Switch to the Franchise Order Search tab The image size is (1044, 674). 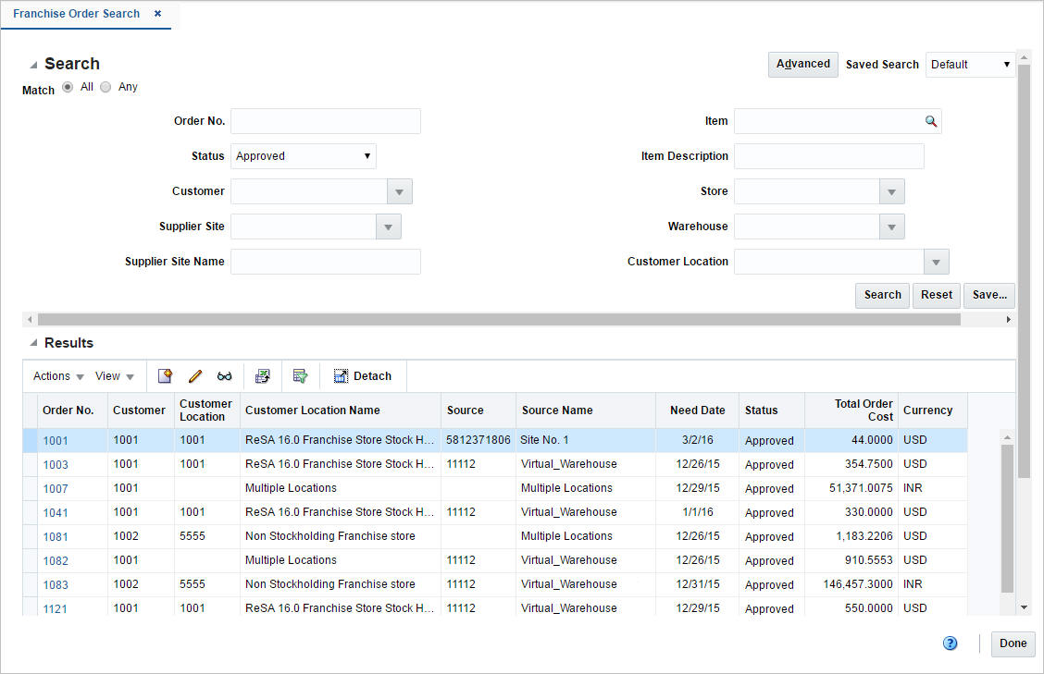(77, 13)
